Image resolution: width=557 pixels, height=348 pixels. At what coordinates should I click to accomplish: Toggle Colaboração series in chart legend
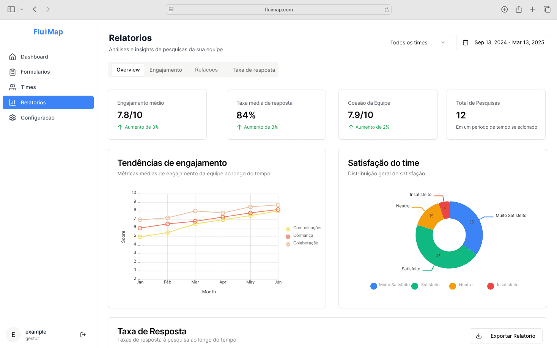coord(302,243)
